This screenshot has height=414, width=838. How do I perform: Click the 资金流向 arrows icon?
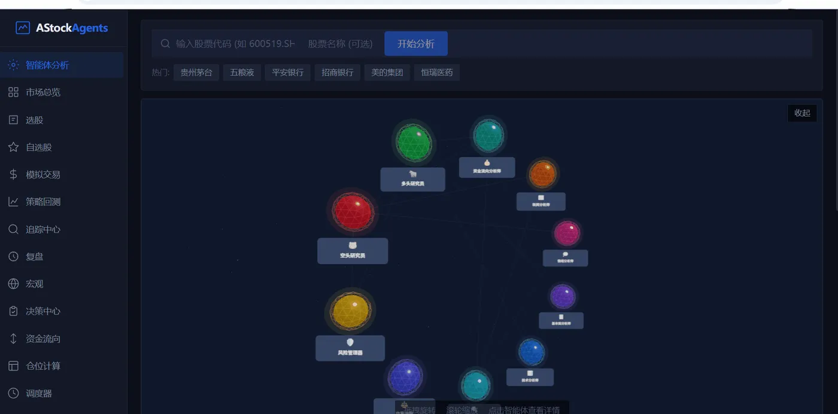pos(13,339)
